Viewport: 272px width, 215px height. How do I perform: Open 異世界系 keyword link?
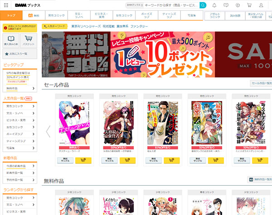coord(122,26)
